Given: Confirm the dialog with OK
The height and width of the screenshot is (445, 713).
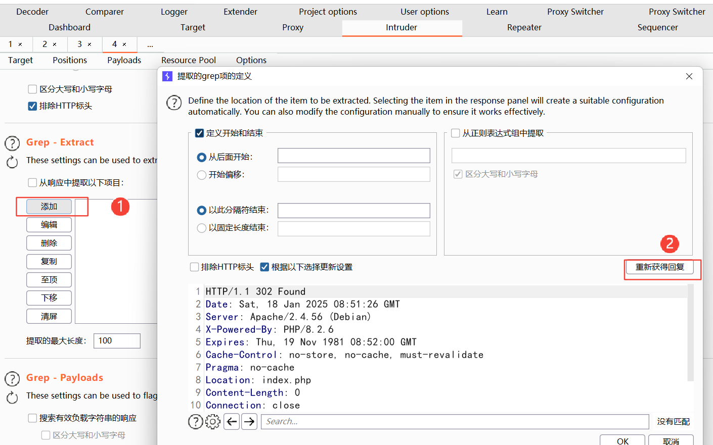Looking at the screenshot, I should coord(622,440).
